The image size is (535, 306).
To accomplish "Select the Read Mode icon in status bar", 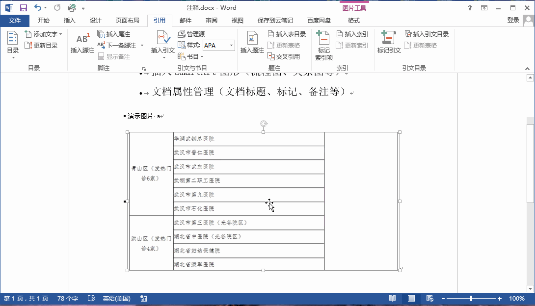I will [x=392, y=298].
